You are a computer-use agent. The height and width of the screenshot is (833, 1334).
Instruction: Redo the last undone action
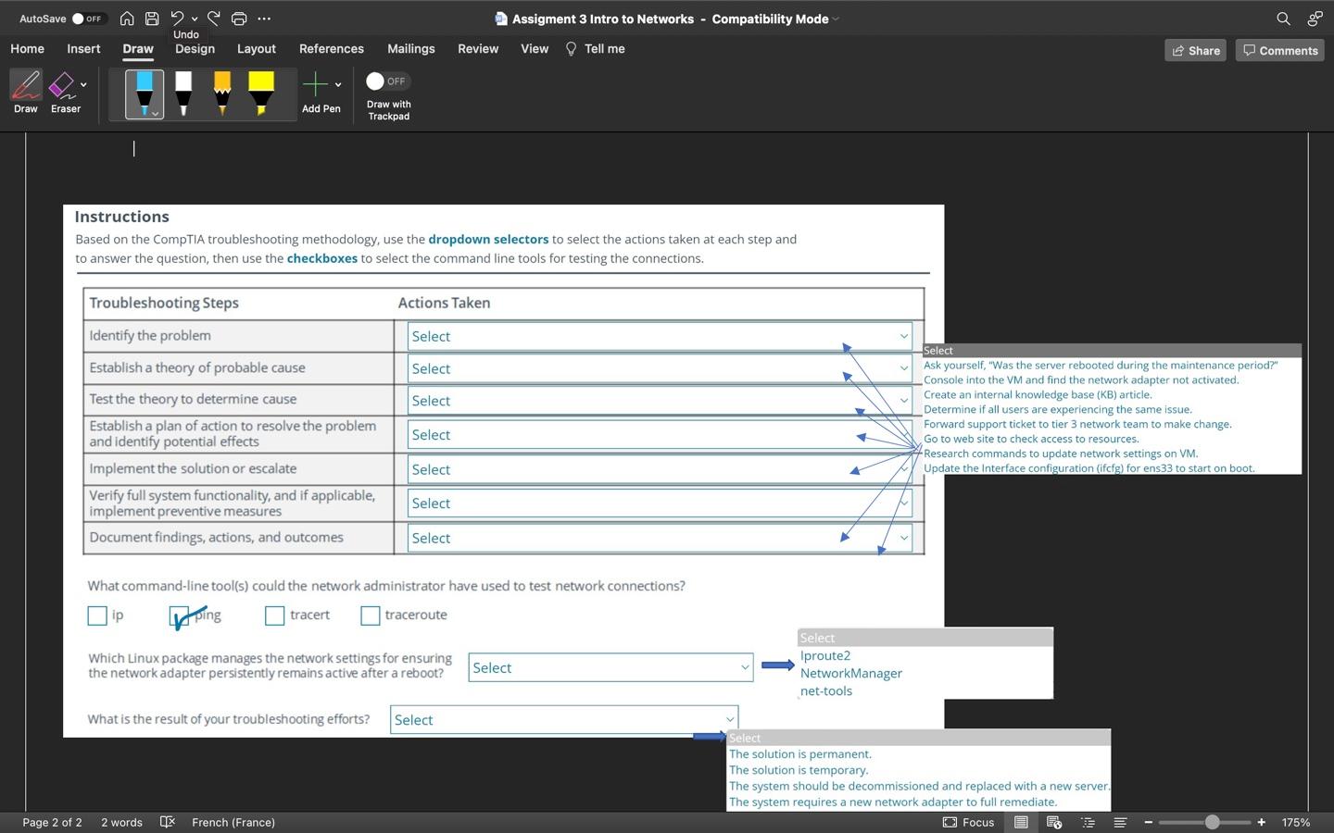(214, 18)
